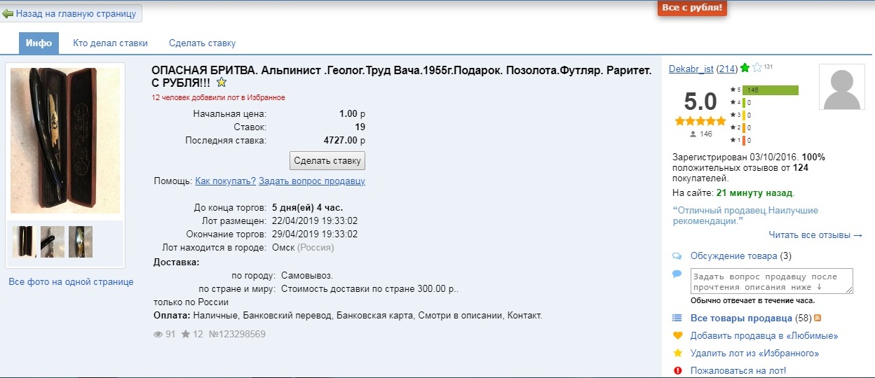Viewport: 875px width, 378px height.
Task: Switch to the Кто делал ставки tab
Action: pos(110,43)
